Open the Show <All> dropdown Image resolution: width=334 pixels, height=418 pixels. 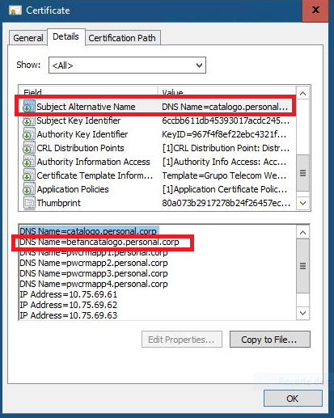(127, 65)
